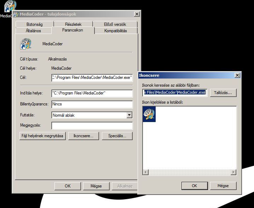
Task: Click the 'Ikonok keresése az alábbi fájlban:' label
Action: (171, 85)
